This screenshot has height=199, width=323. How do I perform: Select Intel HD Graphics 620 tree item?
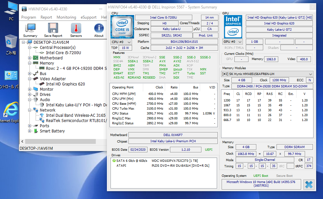point(65,84)
